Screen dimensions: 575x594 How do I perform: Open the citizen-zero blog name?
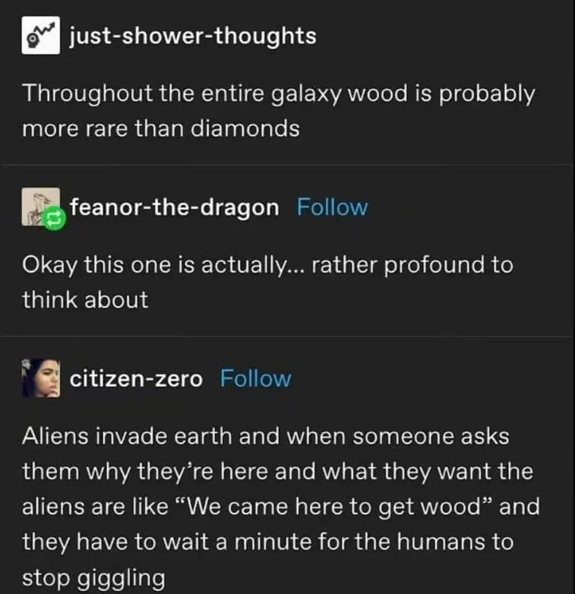(136, 379)
